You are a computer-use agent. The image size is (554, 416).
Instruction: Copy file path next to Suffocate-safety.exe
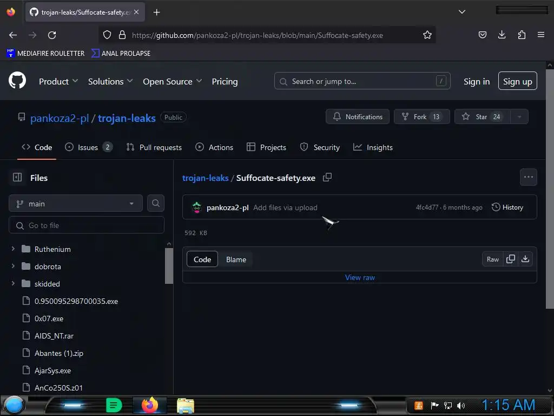(327, 177)
